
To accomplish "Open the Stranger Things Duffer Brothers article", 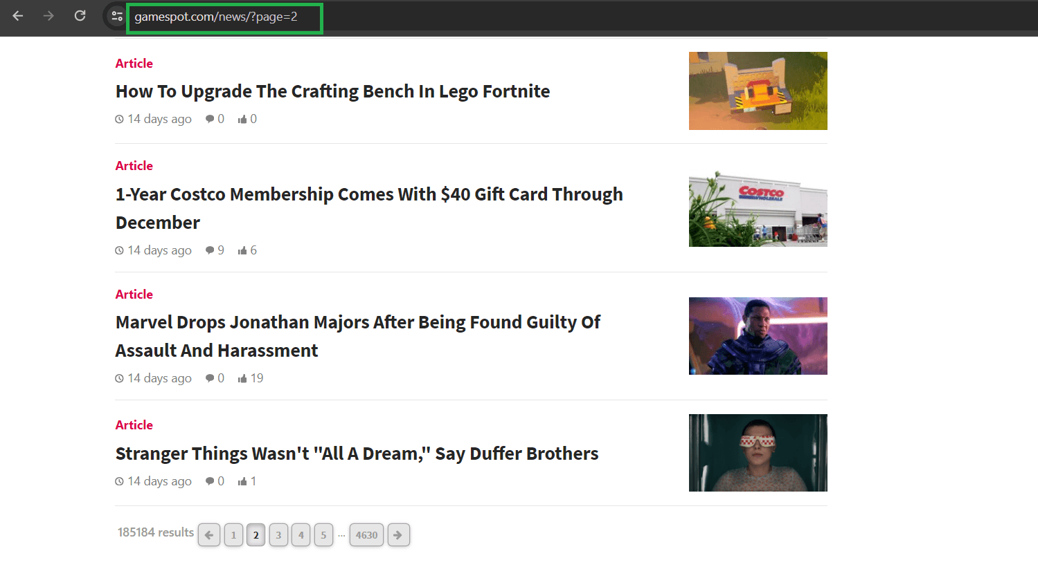I will [x=357, y=454].
